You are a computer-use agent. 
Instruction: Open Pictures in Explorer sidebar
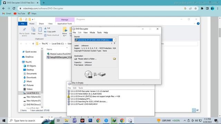click(x=28, y=85)
